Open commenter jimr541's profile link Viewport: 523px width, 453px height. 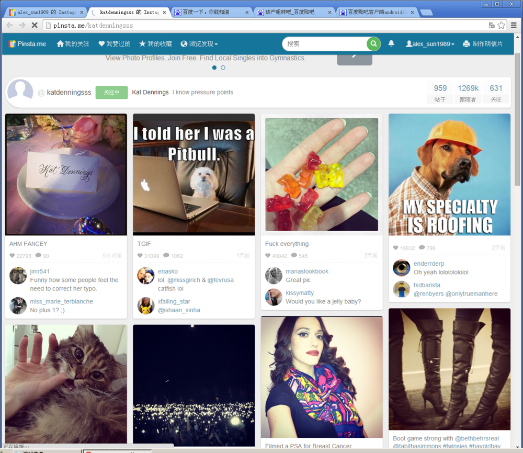coord(40,271)
